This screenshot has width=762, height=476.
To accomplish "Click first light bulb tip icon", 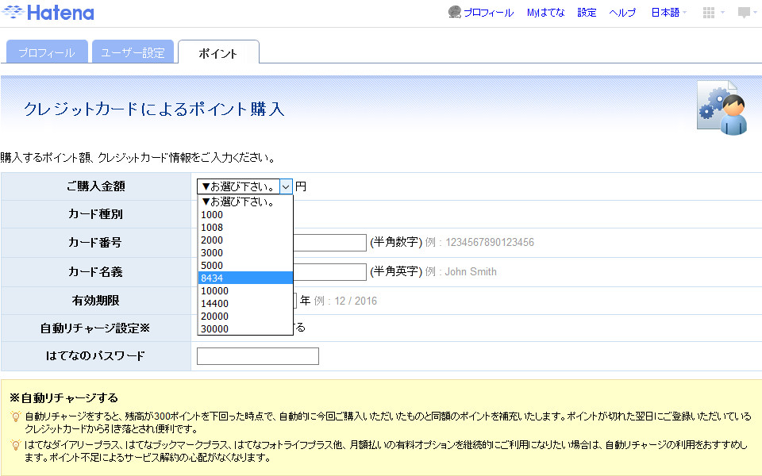I will pos(16,416).
